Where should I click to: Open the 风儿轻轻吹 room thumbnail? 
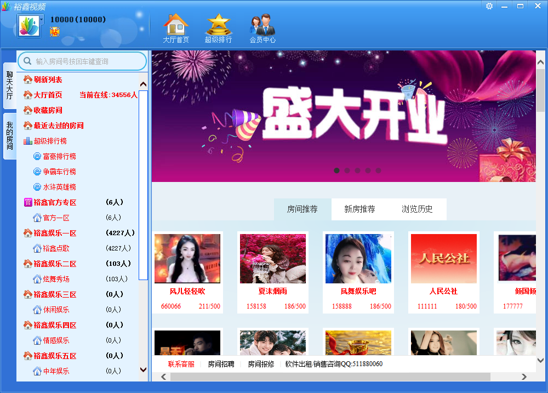tap(187, 258)
